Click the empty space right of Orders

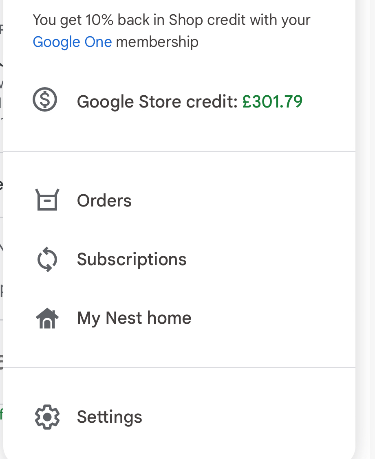pos(245,201)
